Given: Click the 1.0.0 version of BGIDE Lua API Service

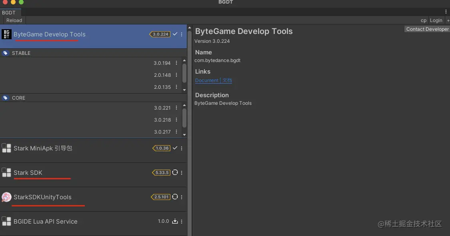Looking at the screenshot, I should pos(163,221).
